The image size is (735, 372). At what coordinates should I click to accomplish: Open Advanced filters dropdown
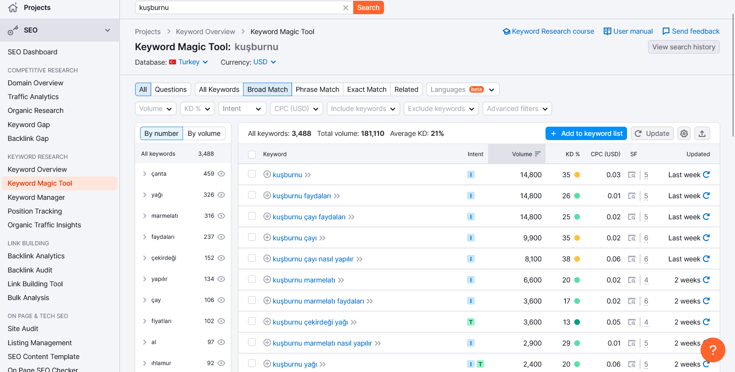pyautogui.click(x=517, y=109)
